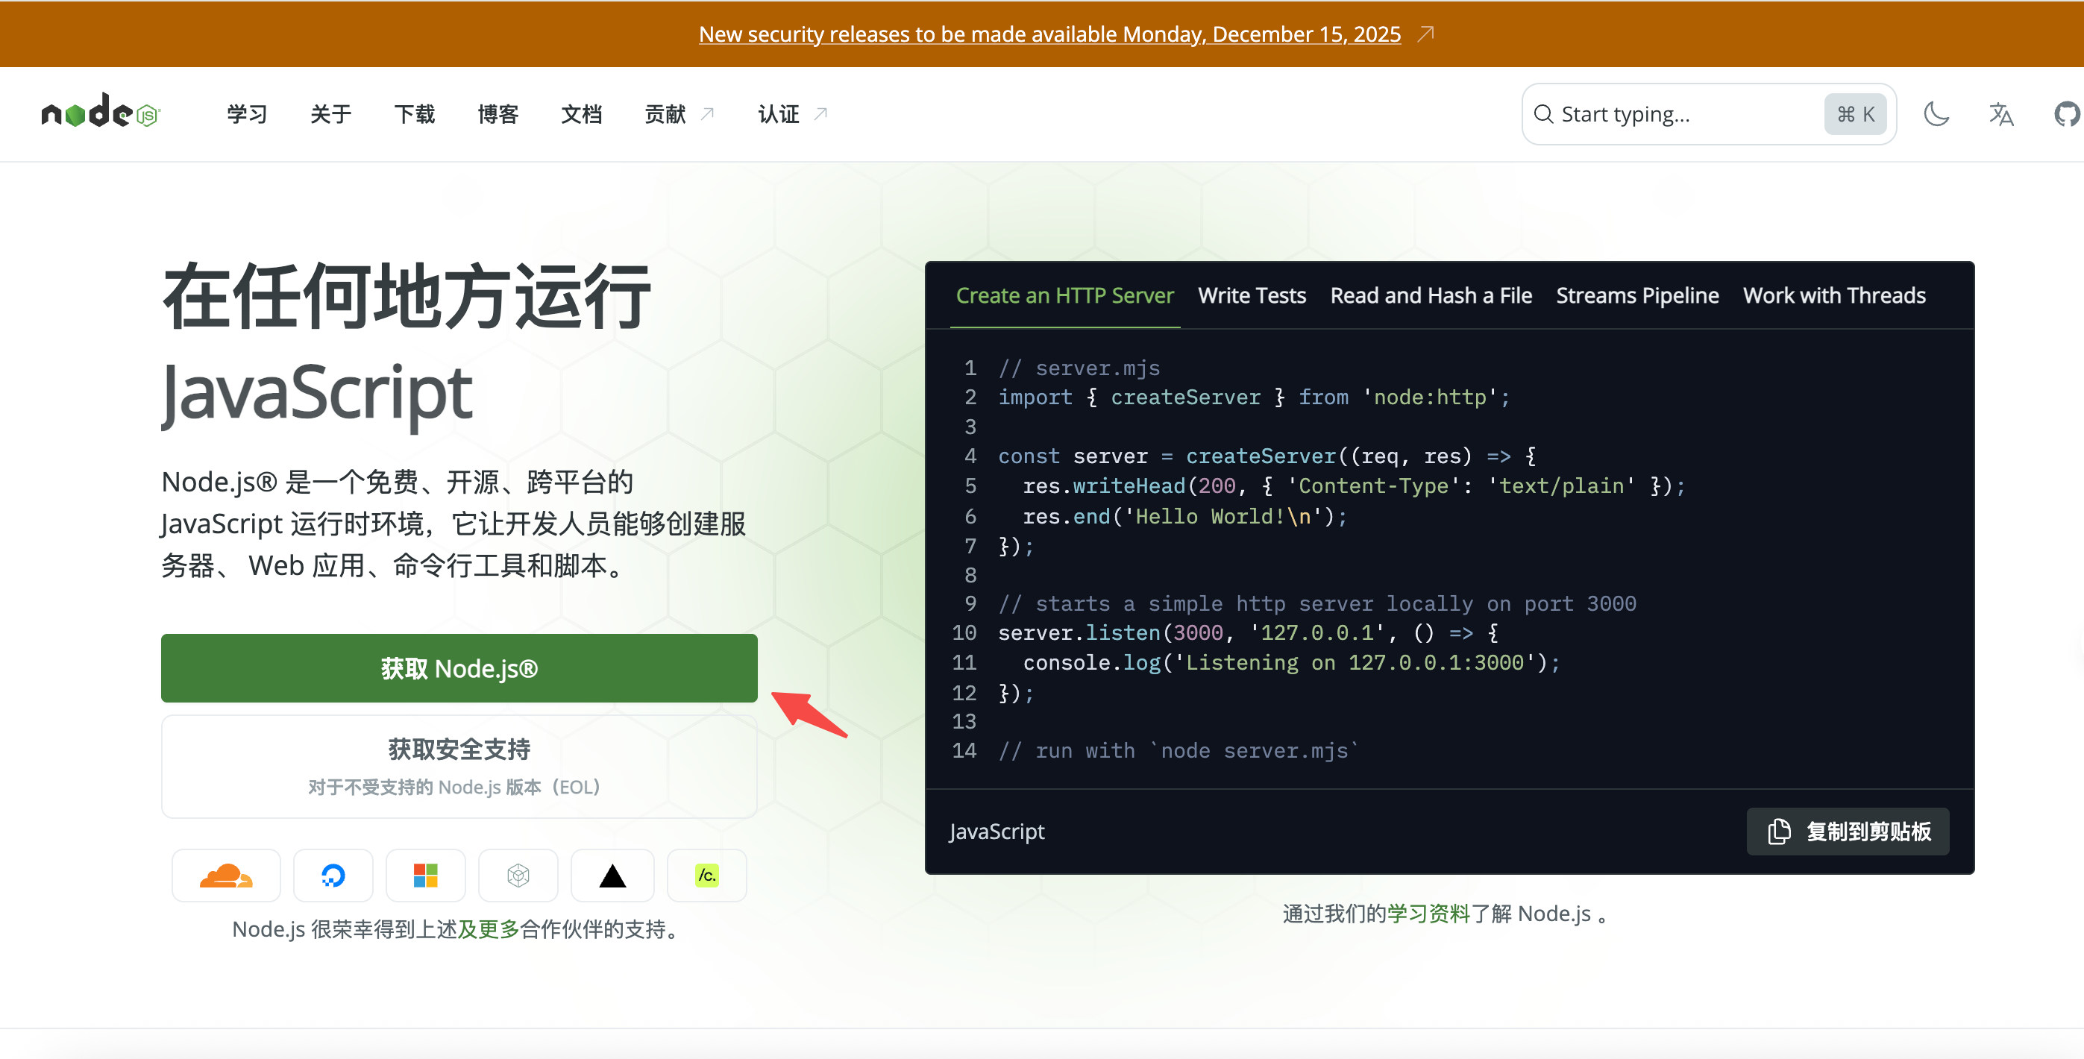
Task: Click the Node.js logo
Action: [x=101, y=112]
